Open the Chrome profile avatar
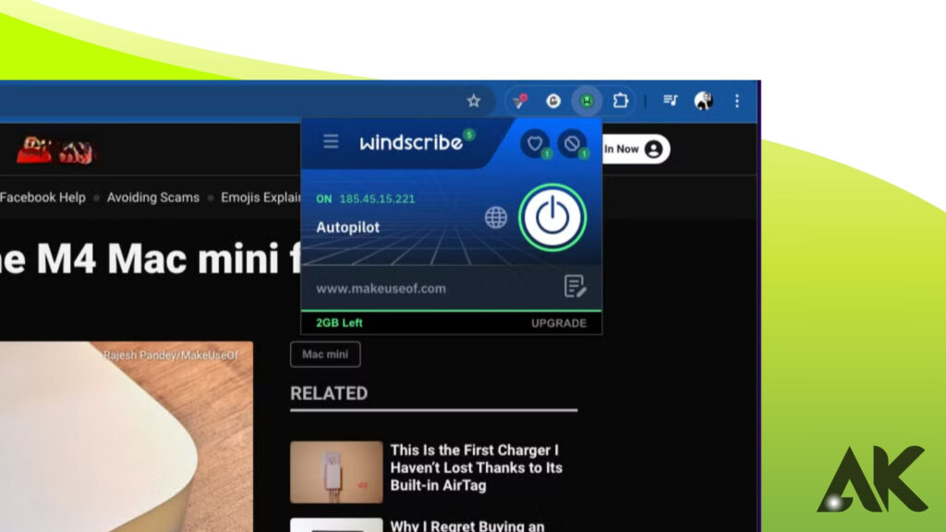Viewport: 946px width, 532px height. [x=704, y=101]
